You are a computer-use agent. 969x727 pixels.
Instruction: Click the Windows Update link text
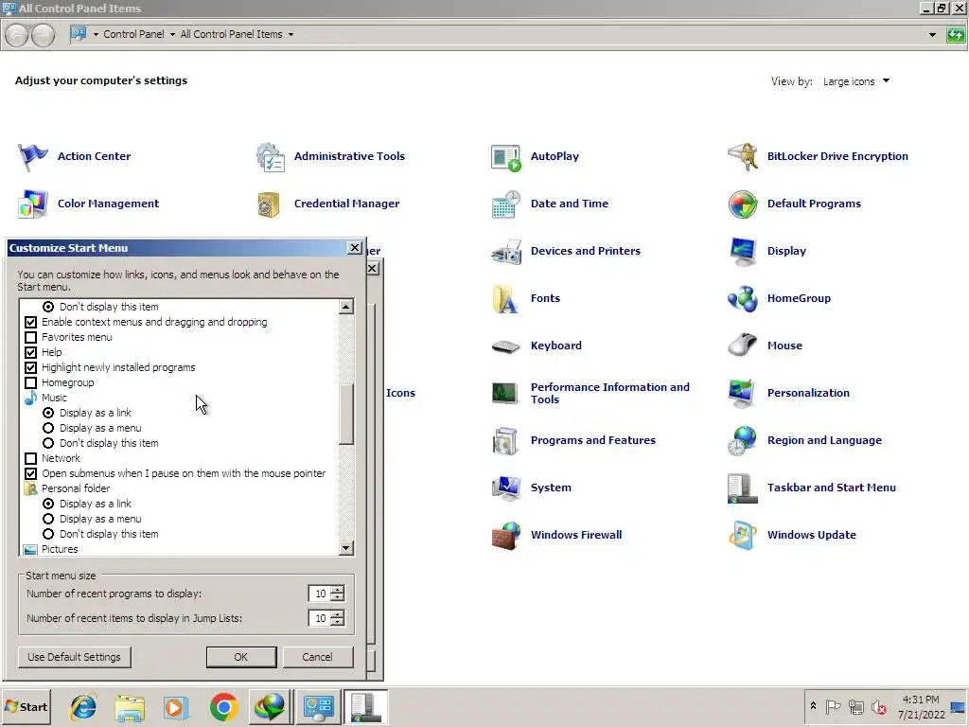click(811, 536)
